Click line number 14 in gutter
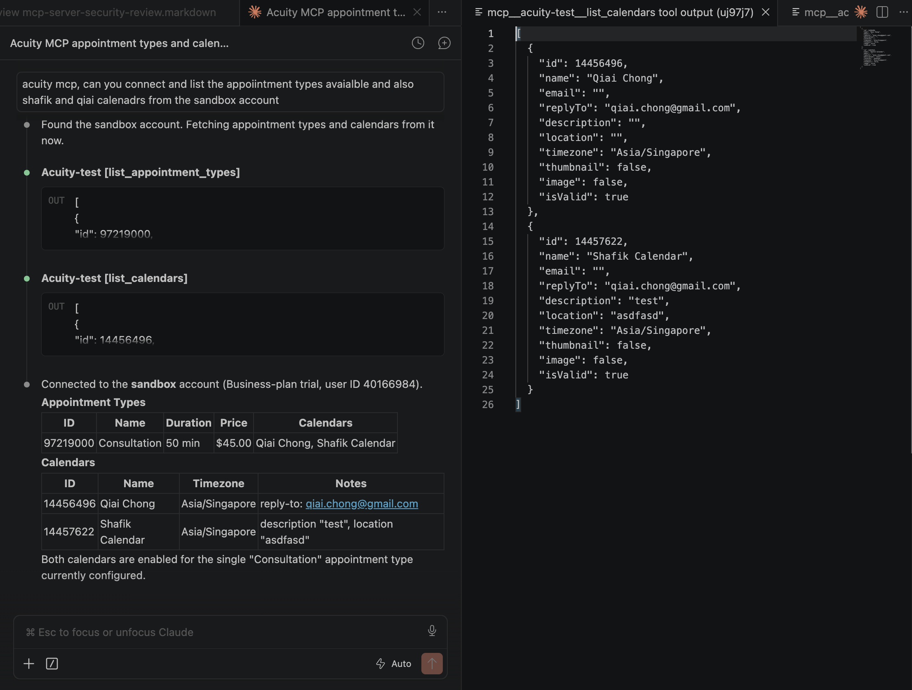 488,226
